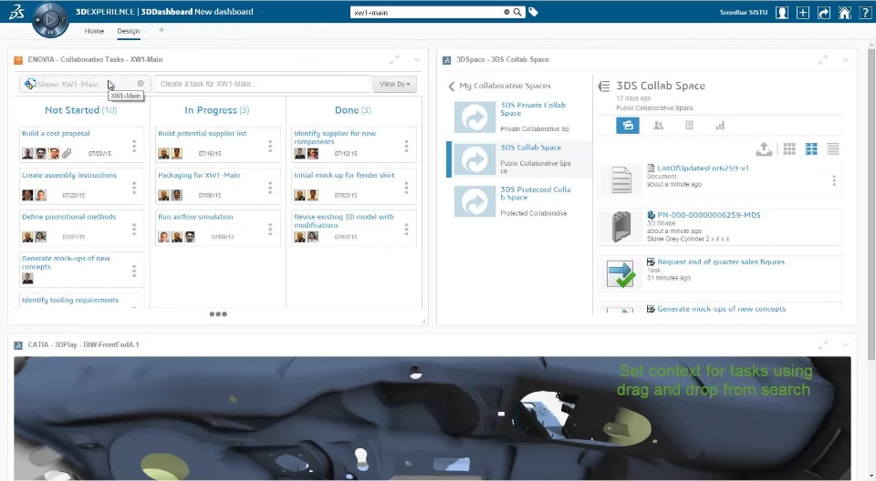Screen dimensions: 876x481
Task: Maximize the 3DSpace widget
Action: click(x=823, y=59)
